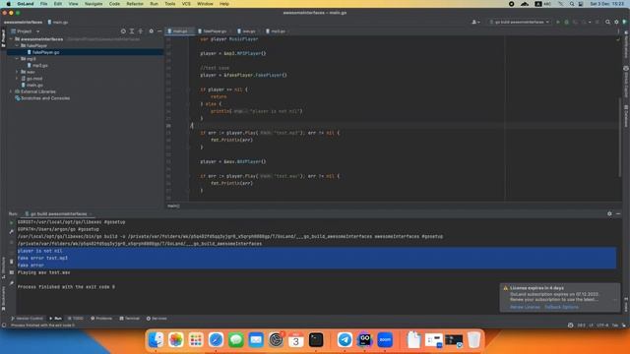Open the GoLand application menu
The height and width of the screenshot is (354, 630).
pos(26,4)
